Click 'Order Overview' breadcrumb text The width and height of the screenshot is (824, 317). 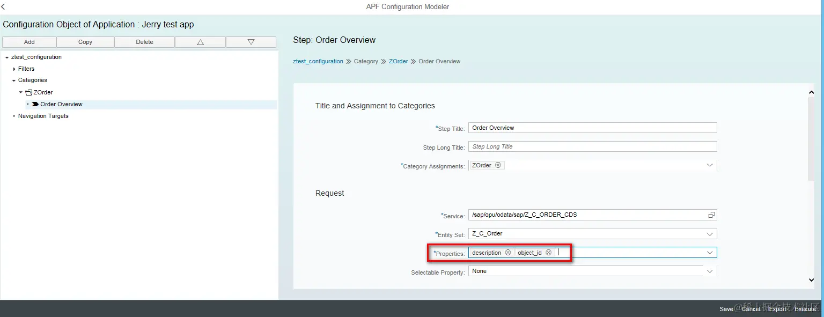(439, 61)
